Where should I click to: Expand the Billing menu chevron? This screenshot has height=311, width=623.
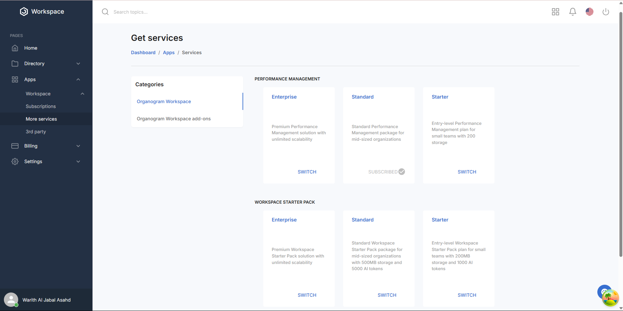pos(78,146)
